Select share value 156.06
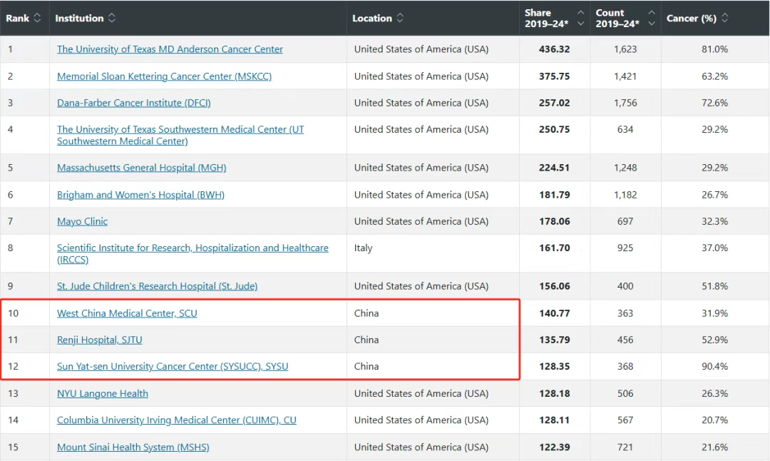Screen dimensions: 770x461 coord(555,286)
